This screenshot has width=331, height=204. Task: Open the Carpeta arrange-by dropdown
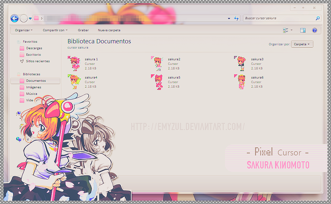pyautogui.click(x=302, y=44)
